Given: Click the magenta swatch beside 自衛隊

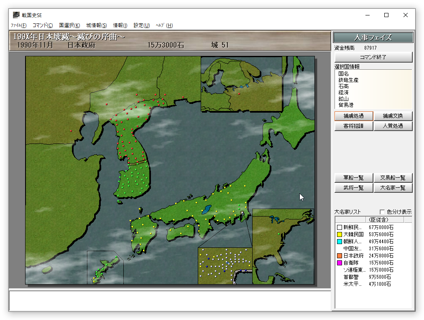Looking at the screenshot, I should click(339, 263).
